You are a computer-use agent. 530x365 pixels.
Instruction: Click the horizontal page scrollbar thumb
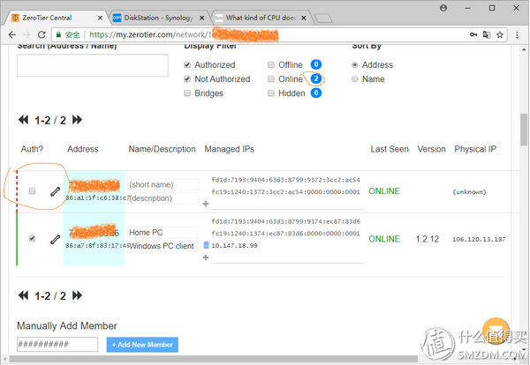pos(214,359)
